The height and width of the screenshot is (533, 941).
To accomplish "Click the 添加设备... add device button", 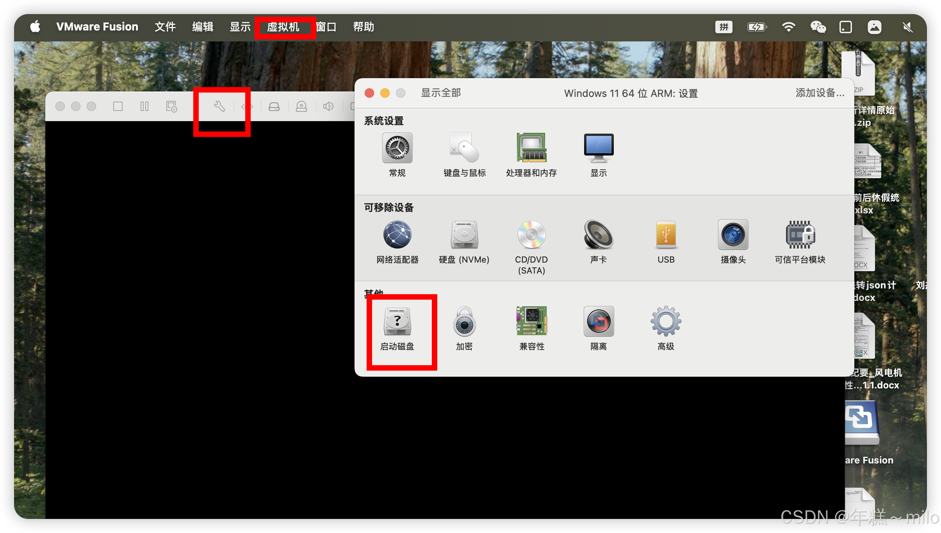I will [x=820, y=93].
